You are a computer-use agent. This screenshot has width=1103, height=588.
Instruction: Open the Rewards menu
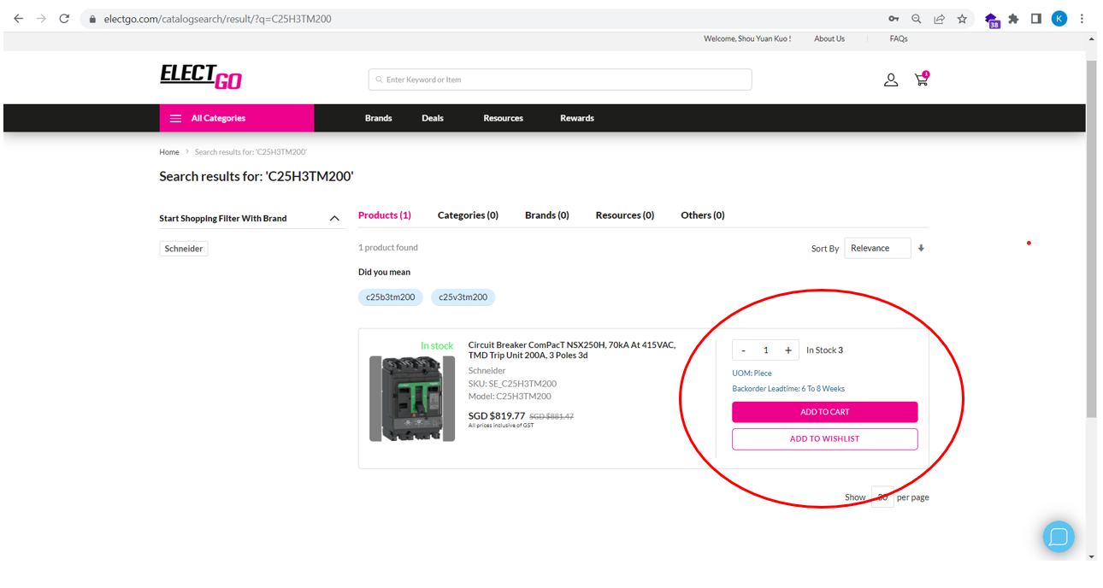tap(577, 118)
